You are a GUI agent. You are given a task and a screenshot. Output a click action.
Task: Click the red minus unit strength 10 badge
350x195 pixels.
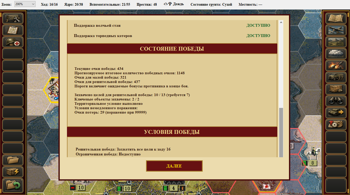pyautogui.click(x=81, y=188)
